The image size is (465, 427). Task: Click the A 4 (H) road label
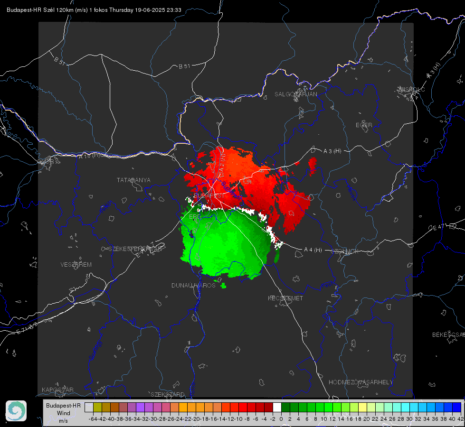click(x=313, y=250)
